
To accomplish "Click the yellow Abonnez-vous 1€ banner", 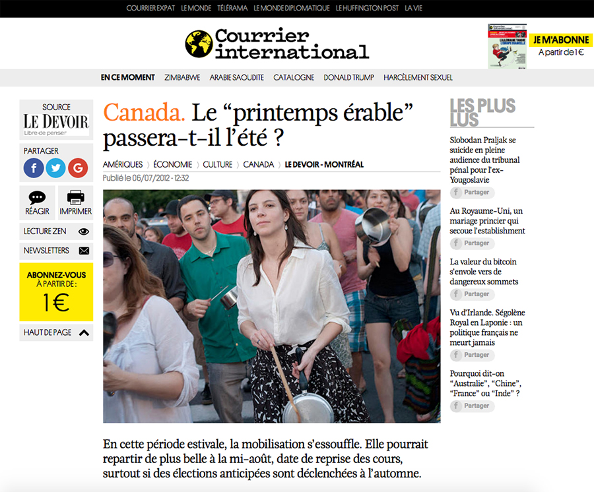I will pos(56,292).
